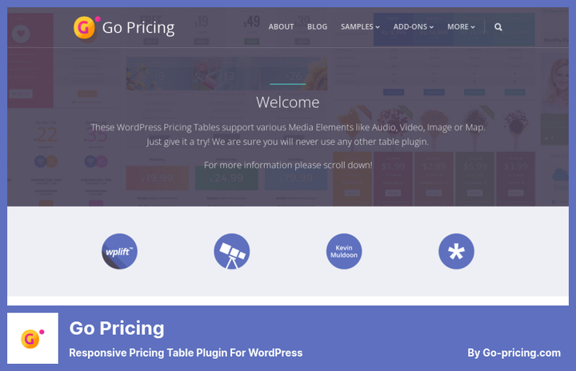The height and width of the screenshot is (371, 576).
Task: Click the wplift circular badge
Action: tap(119, 252)
